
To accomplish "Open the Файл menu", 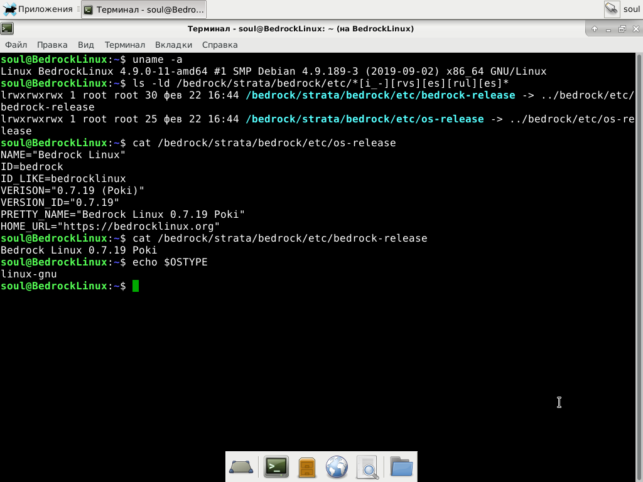I will pos(16,45).
